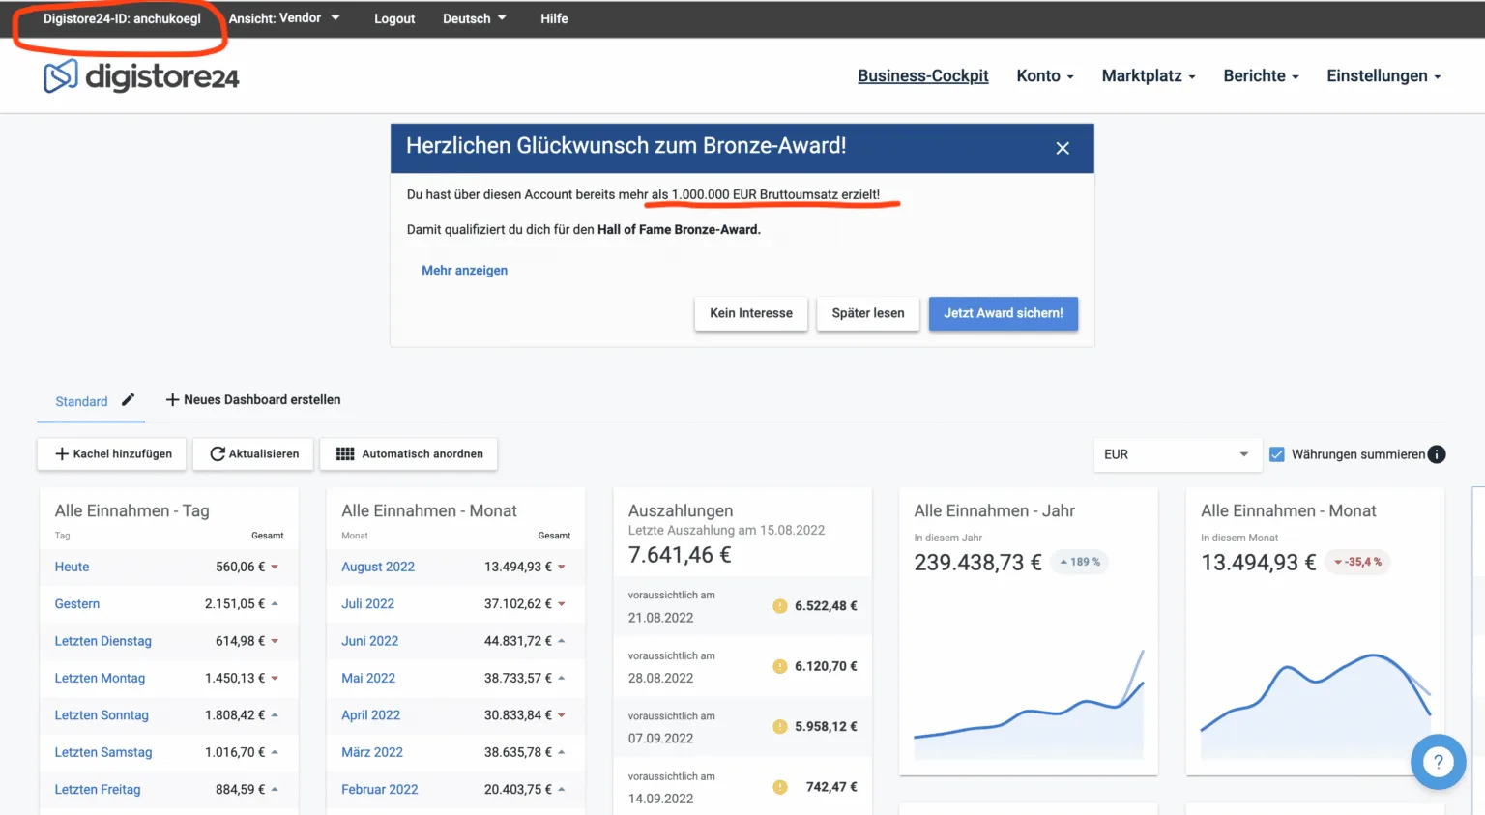Open the EUR currency dropdown
The width and height of the screenshot is (1485, 815).
tap(1178, 454)
